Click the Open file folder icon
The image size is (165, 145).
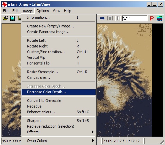pyautogui.click(x=5, y=18)
